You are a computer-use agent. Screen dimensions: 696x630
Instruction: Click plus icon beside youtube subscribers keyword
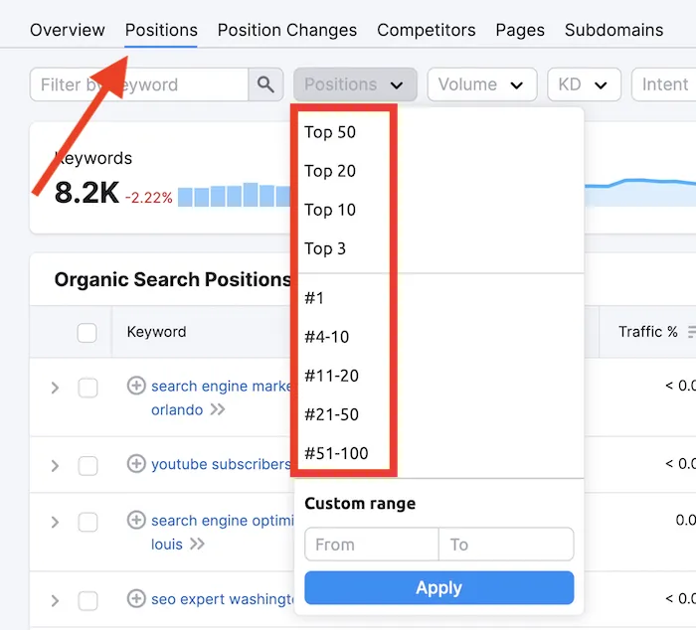point(136,463)
